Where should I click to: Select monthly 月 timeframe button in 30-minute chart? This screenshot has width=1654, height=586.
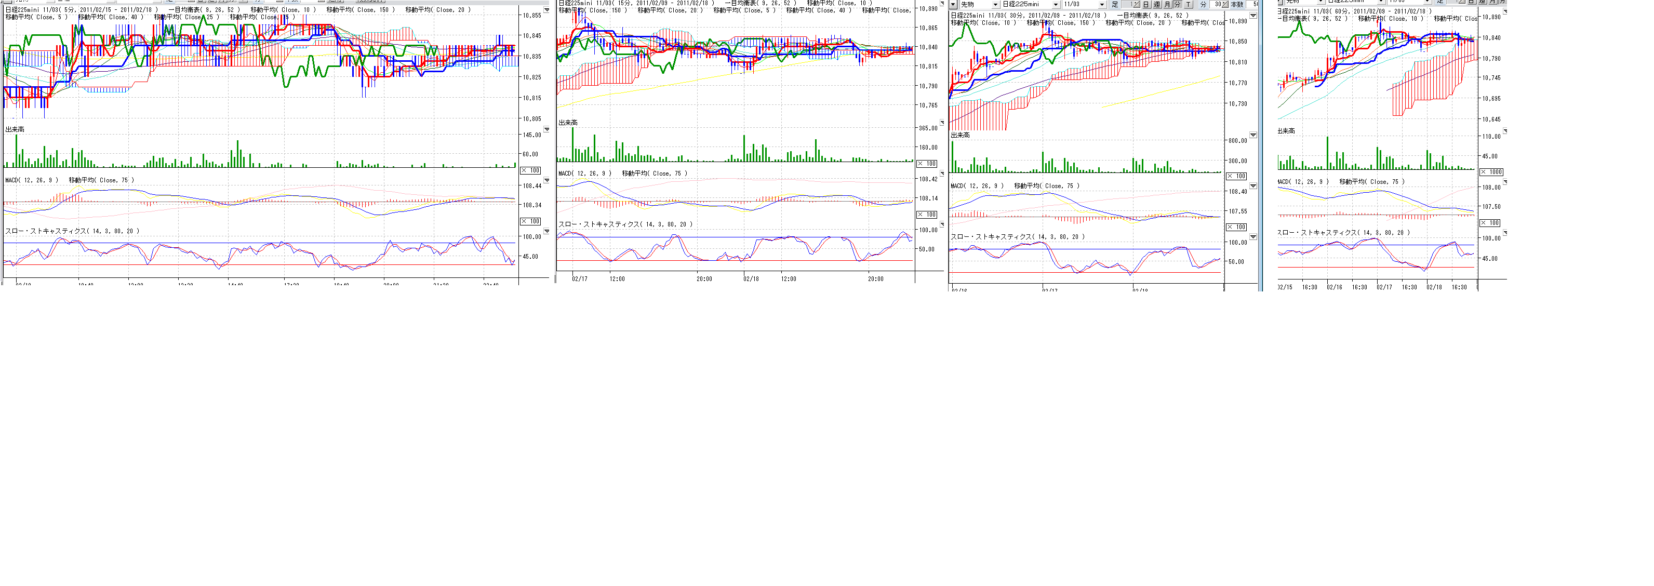(x=1167, y=5)
